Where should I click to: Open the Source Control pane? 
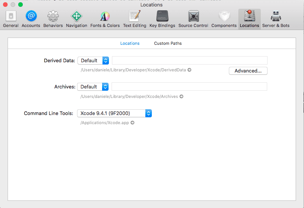193,19
